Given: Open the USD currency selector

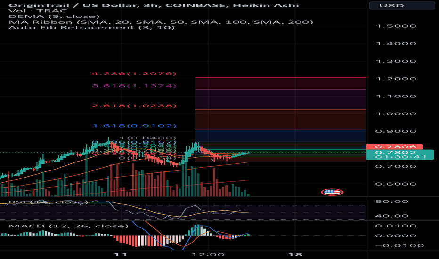Looking at the screenshot, I should pyautogui.click(x=401, y=6).
